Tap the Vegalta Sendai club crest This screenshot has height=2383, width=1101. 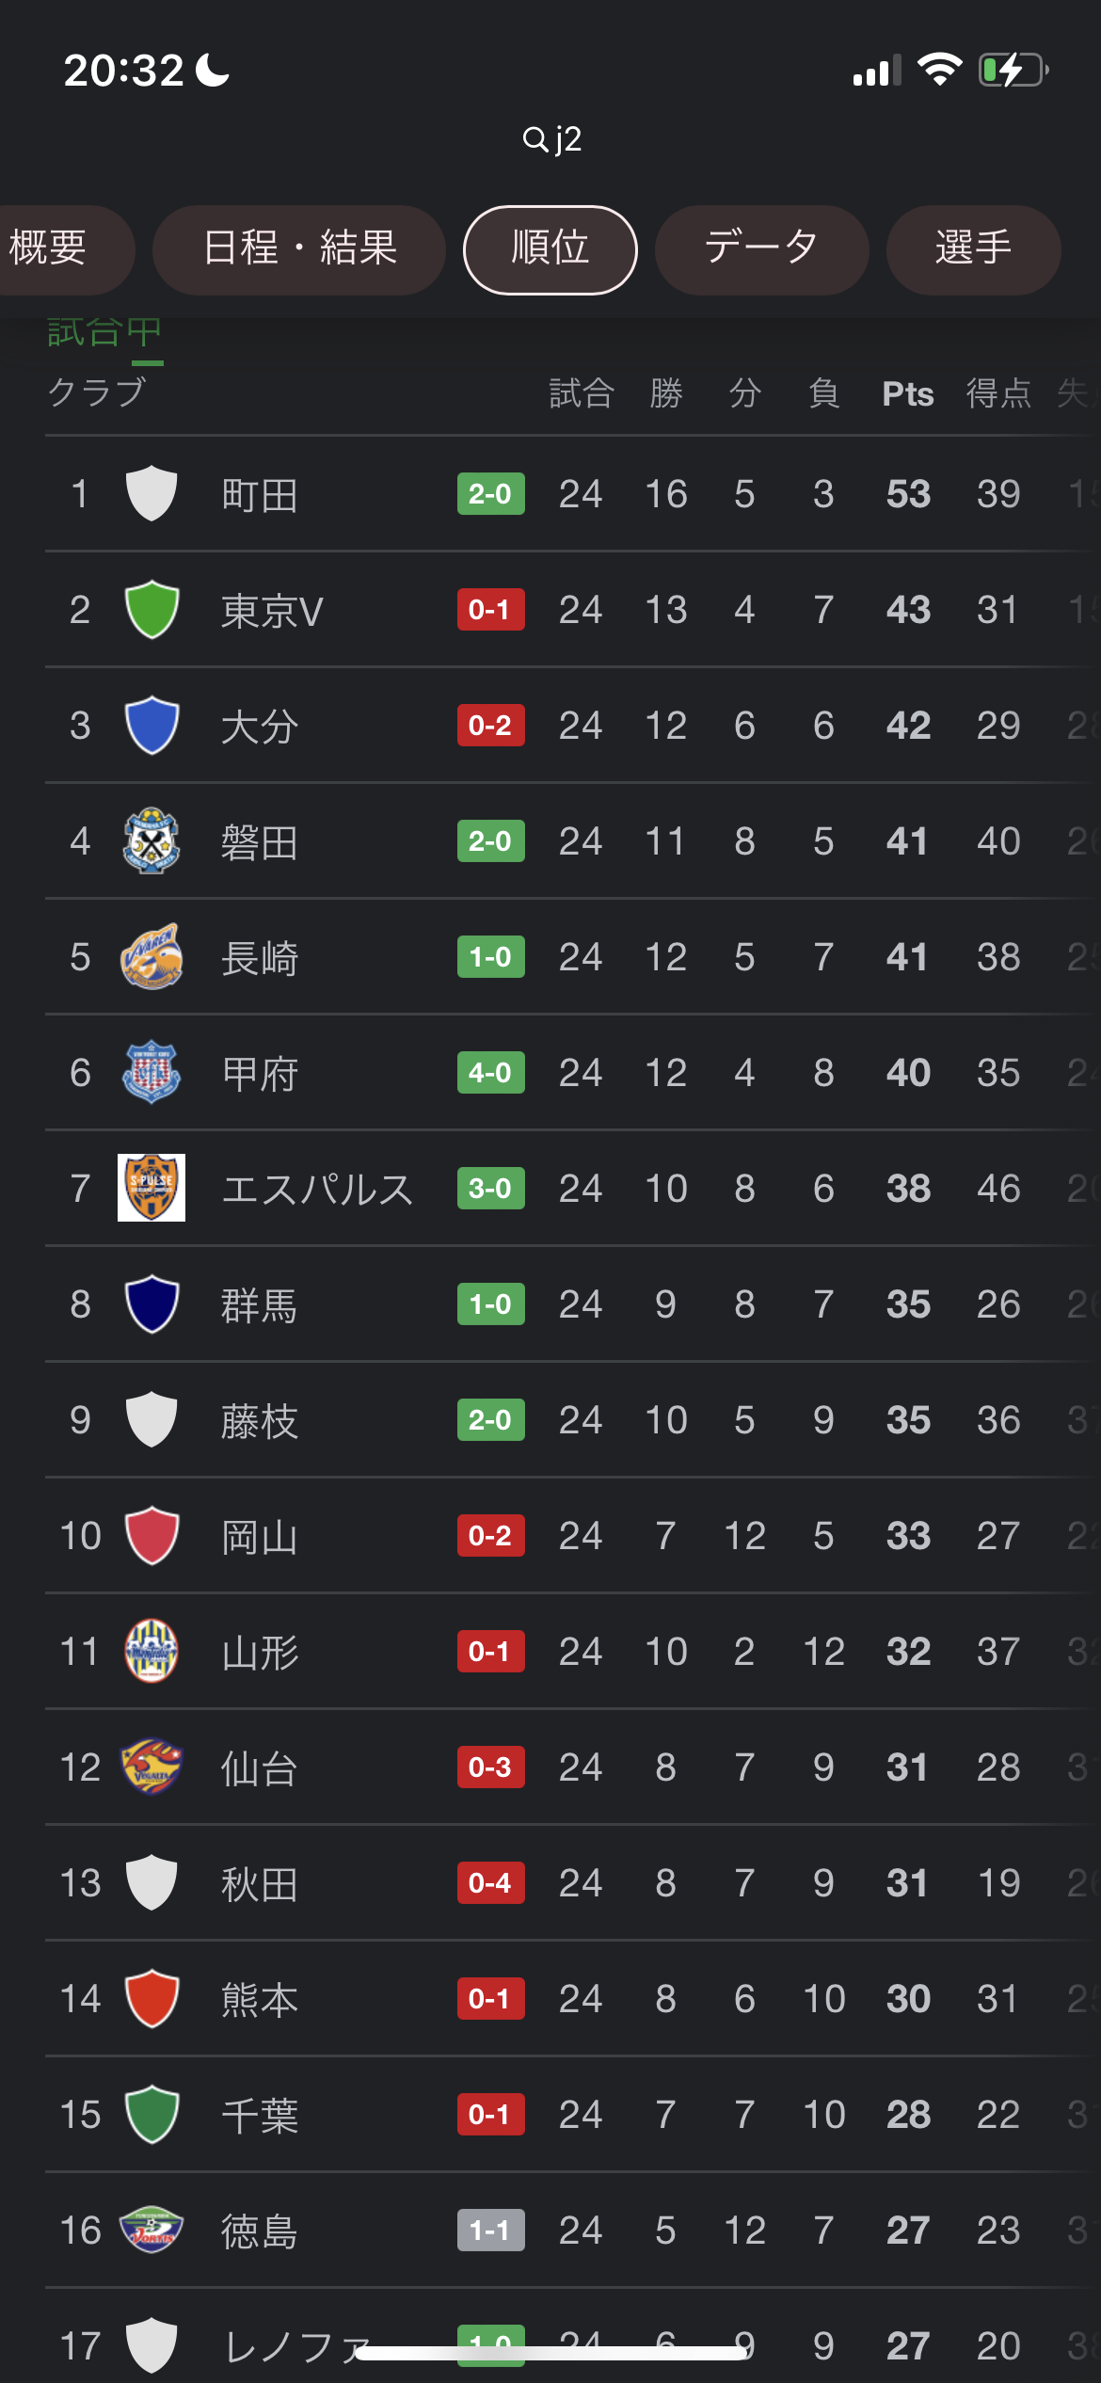click(x=152, y=1767)
